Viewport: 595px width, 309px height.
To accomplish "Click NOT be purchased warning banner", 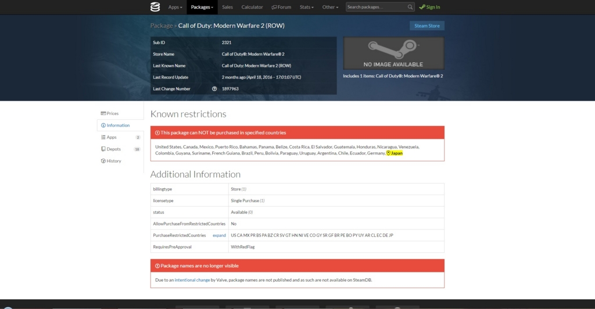I will [x=297, y=132].
